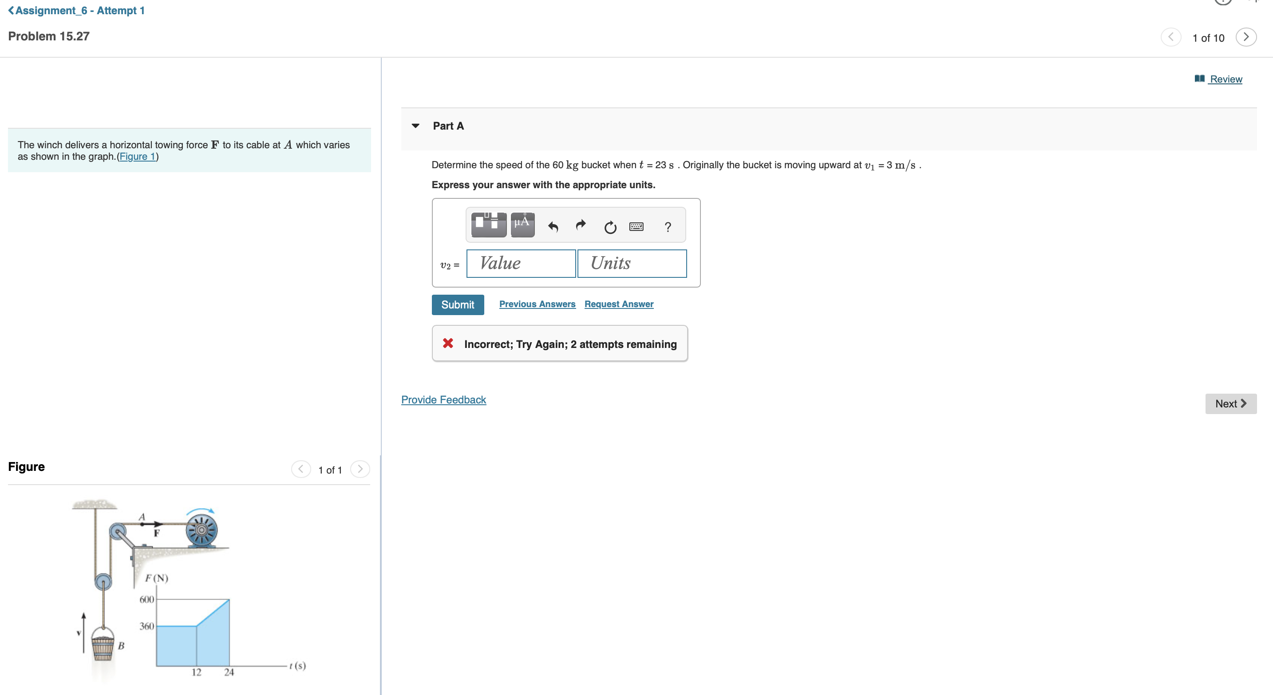This screenshot has height=695, width=1273.
Task: Show next figure with arrow
Action: 360,469
